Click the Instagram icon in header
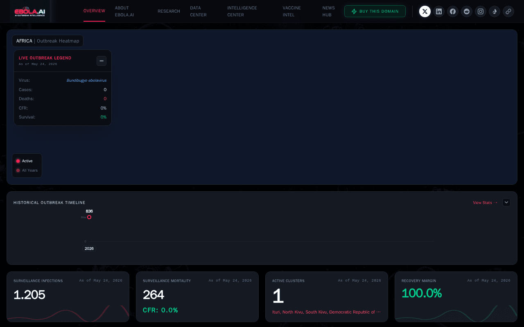 point(481,11)
